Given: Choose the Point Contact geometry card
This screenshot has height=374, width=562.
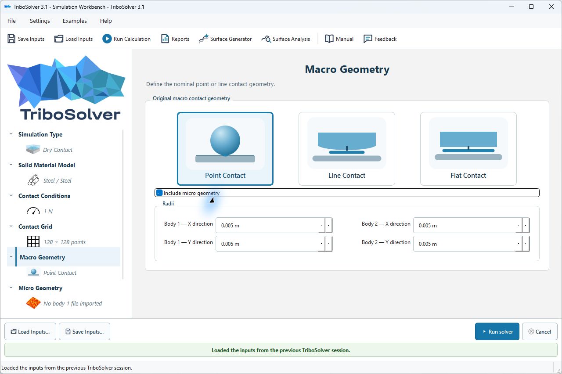Looking at the screenshot, I should (225, 149).
